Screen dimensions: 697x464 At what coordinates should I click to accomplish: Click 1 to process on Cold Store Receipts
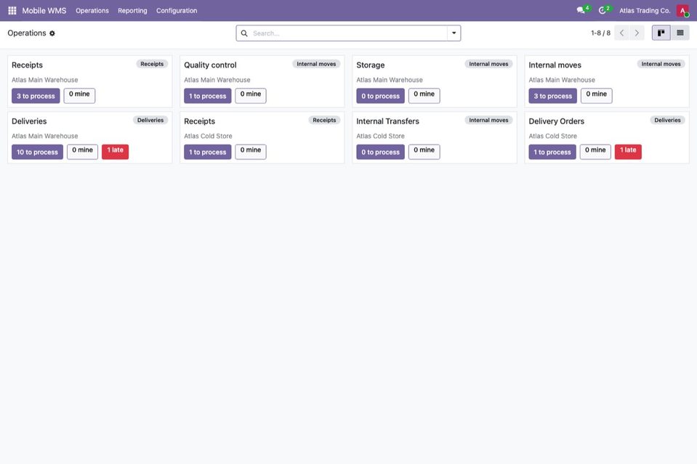pos(208,152)
